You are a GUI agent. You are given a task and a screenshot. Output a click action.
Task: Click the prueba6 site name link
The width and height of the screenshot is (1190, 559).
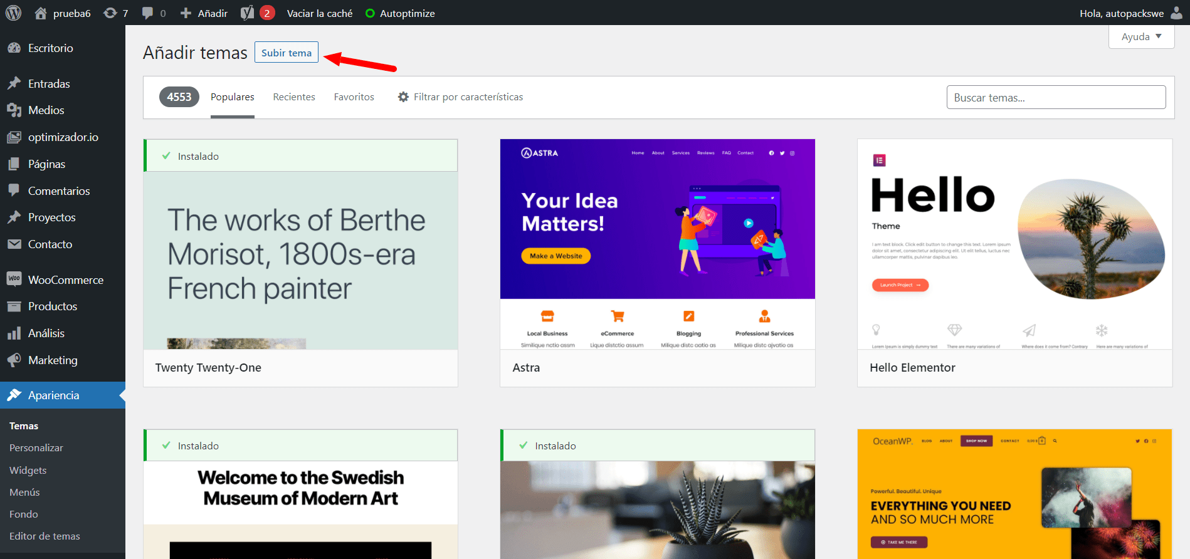[72, 13]
